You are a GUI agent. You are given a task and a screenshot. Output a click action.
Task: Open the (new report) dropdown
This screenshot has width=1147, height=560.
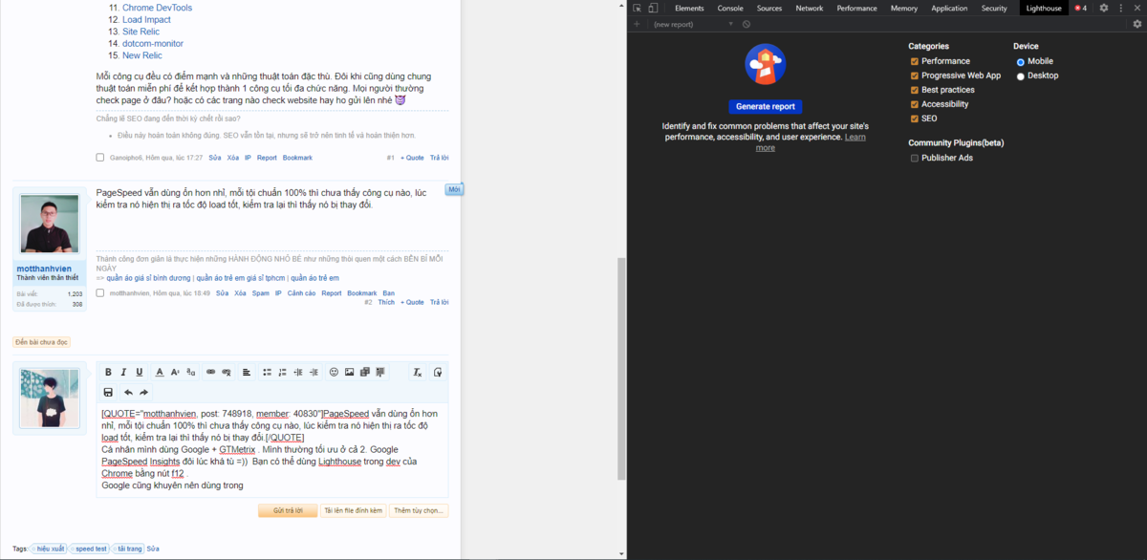(693, 24)
